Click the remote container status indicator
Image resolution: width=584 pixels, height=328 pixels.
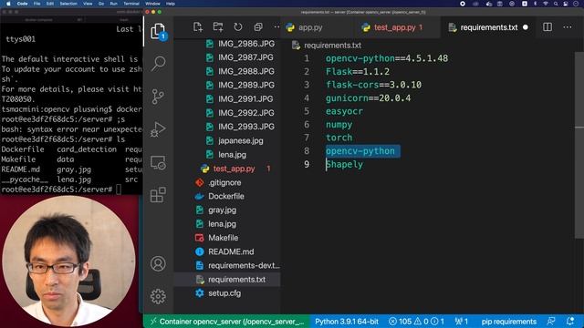(x=227, y=322)
